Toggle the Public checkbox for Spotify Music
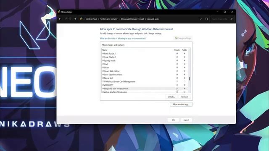The image size is (269, 151). (x=185, y=60)
